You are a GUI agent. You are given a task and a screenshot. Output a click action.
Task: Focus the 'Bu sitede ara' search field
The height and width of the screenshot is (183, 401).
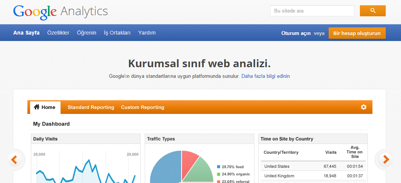point(312,11)
